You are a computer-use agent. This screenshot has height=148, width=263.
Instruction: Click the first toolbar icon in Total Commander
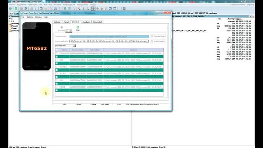[10, 8]
